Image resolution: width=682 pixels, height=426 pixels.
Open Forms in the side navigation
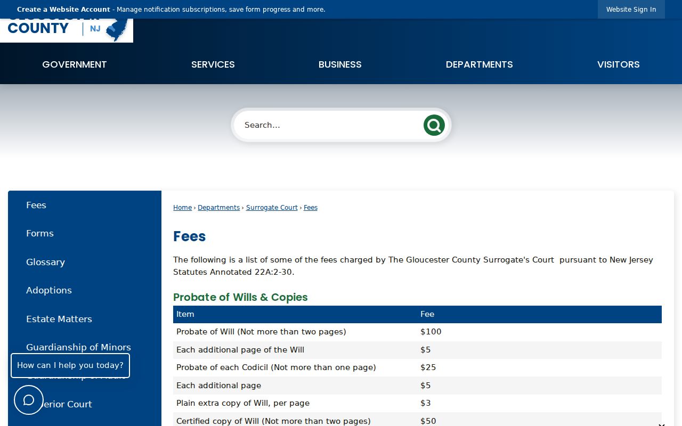[x=40, y=233]
